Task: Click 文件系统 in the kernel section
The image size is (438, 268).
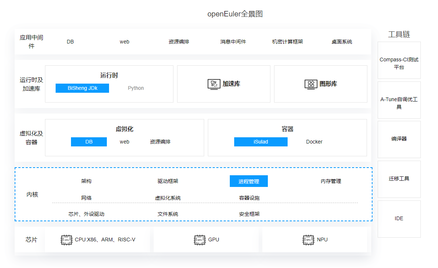Action: click(168, 214)
